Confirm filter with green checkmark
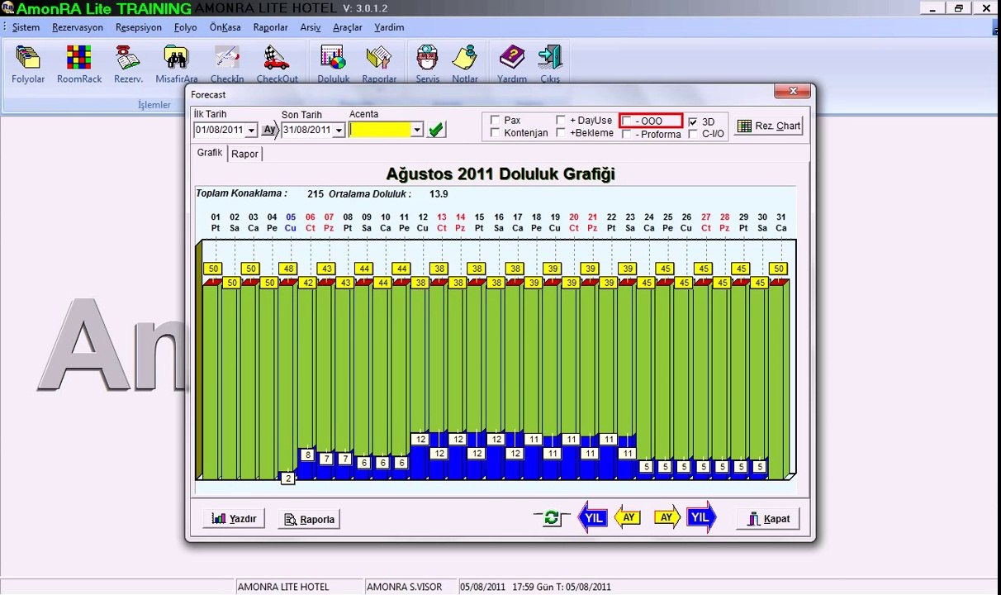 point(436,129)
